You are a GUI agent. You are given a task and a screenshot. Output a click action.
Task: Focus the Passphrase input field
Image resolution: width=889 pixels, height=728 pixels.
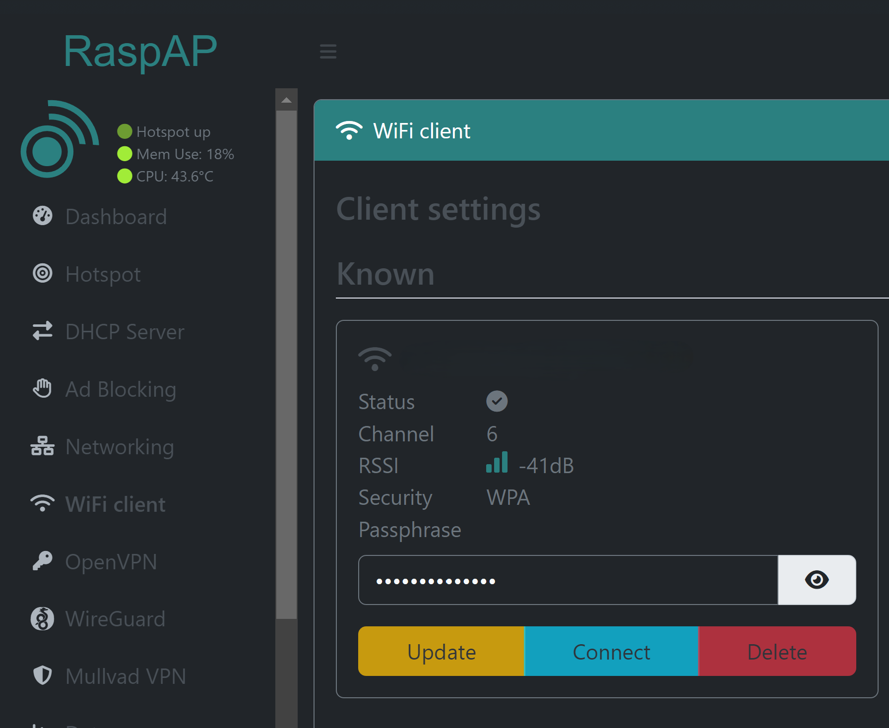[568, 580]
